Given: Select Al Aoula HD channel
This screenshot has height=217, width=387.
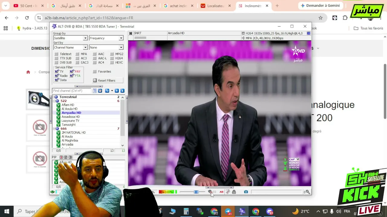Looking at the screenshot, I should tap(70, 109).
